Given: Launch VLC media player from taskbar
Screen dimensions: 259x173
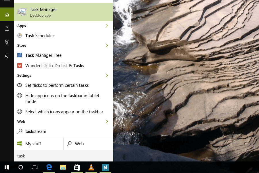Looking at the screenshot, I should click(x=91, y=167).
